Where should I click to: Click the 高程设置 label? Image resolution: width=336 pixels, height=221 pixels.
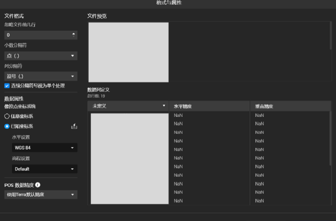click(x=21, y=158)
